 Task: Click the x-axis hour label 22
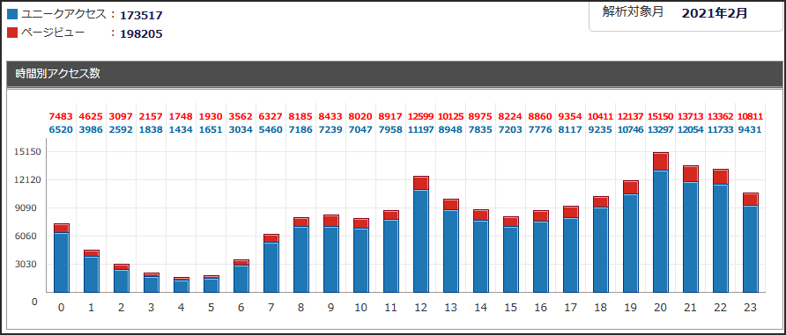pyautogui.click(x=720, y=308)
